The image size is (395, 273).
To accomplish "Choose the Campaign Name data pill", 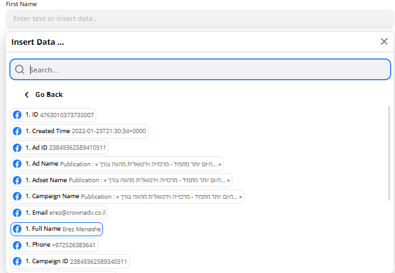I will pyautogui.click(x=127, y=197).
